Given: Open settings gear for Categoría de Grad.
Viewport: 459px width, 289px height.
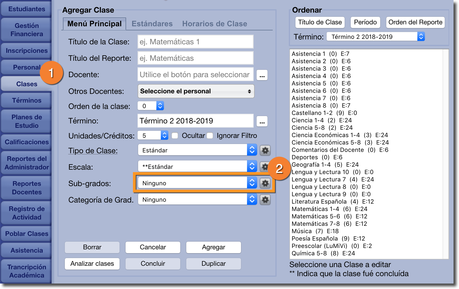Looking at the screenshot, I should coord(265,200).
